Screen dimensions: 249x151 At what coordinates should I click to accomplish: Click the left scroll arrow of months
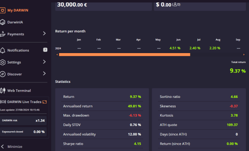click(57, 55)
